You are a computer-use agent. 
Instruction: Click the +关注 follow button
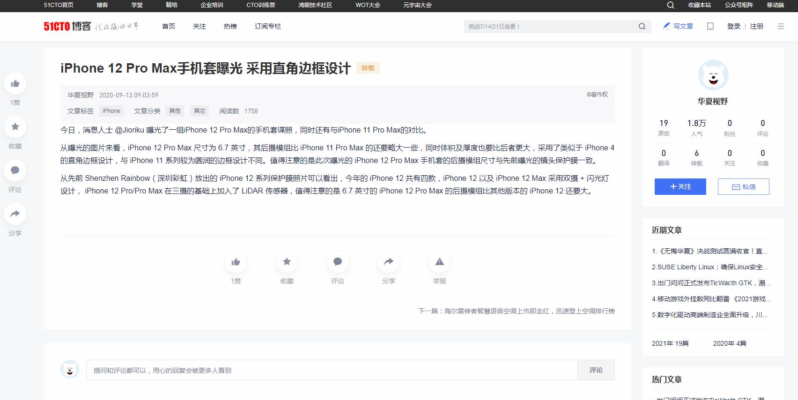click(x=680, y=186)
